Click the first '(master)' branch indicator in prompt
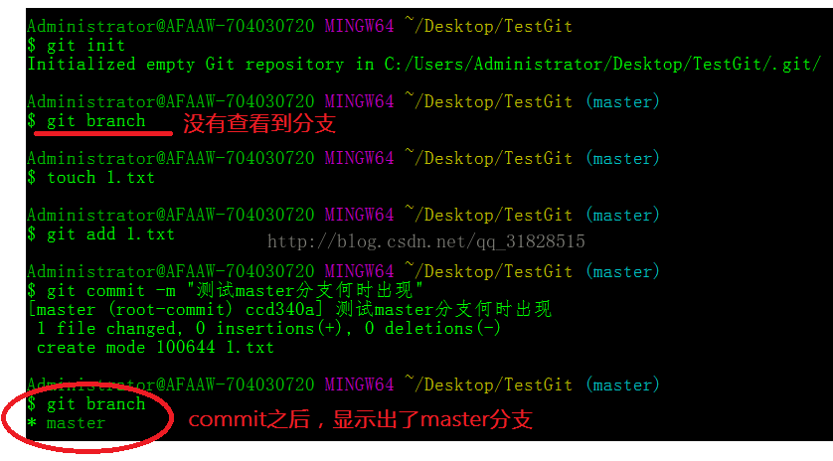 [622, 101]
